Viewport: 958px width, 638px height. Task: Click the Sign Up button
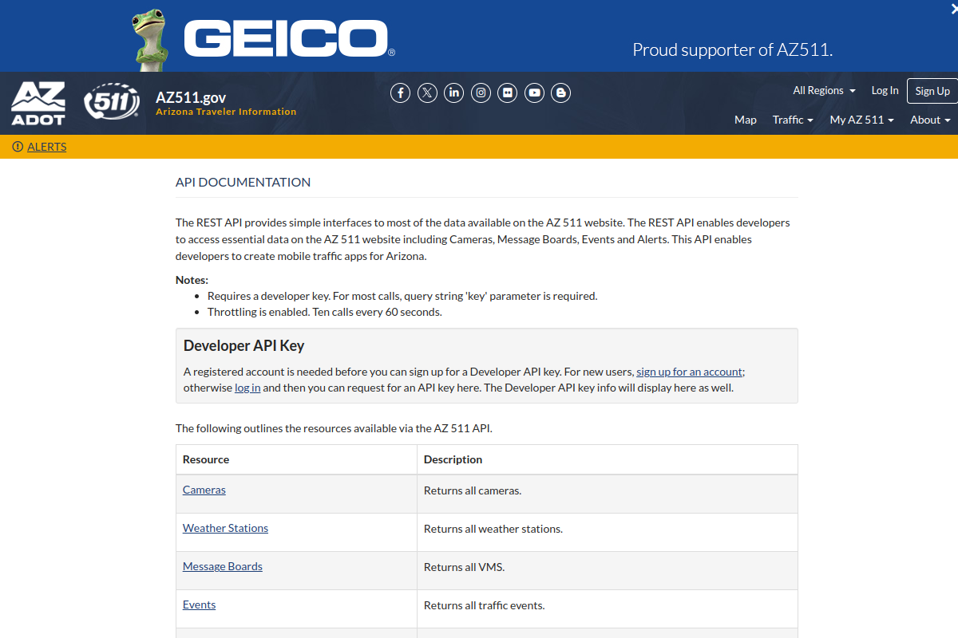coord(932,91)
